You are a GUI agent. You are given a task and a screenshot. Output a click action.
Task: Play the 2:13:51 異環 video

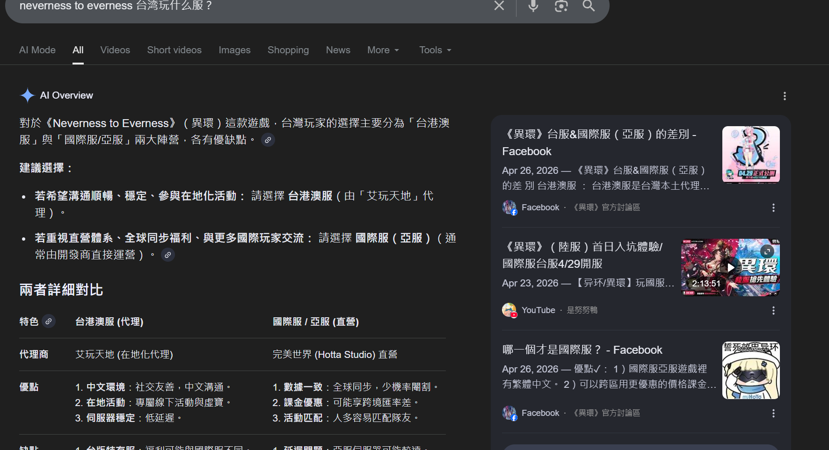click(x=730, y=267)
